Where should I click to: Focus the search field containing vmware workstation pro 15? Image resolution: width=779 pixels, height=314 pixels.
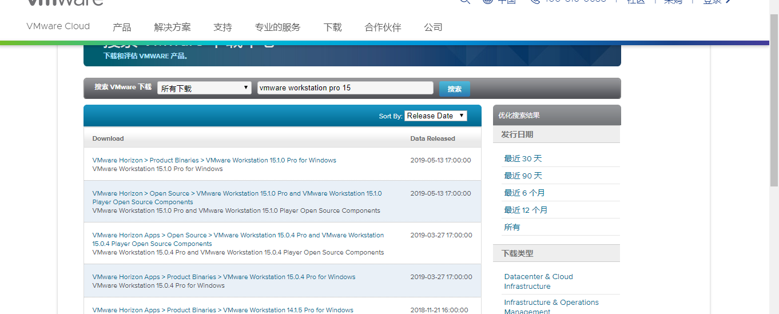point(345,88)
